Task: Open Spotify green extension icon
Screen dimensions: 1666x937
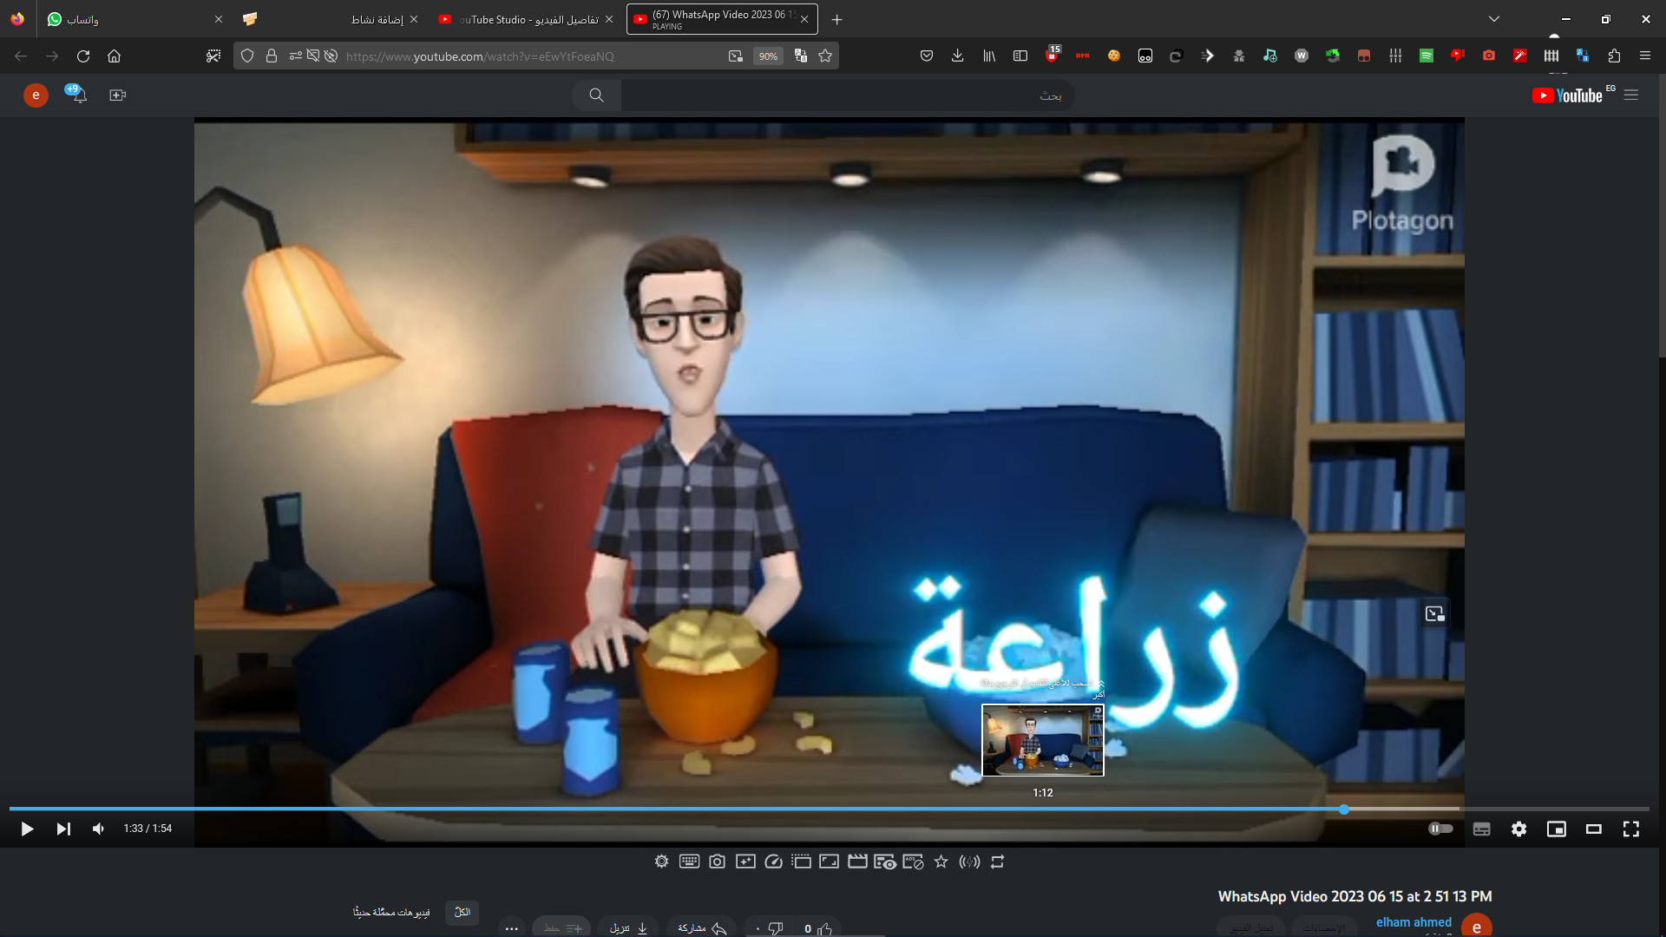Action: (1427, 56)
